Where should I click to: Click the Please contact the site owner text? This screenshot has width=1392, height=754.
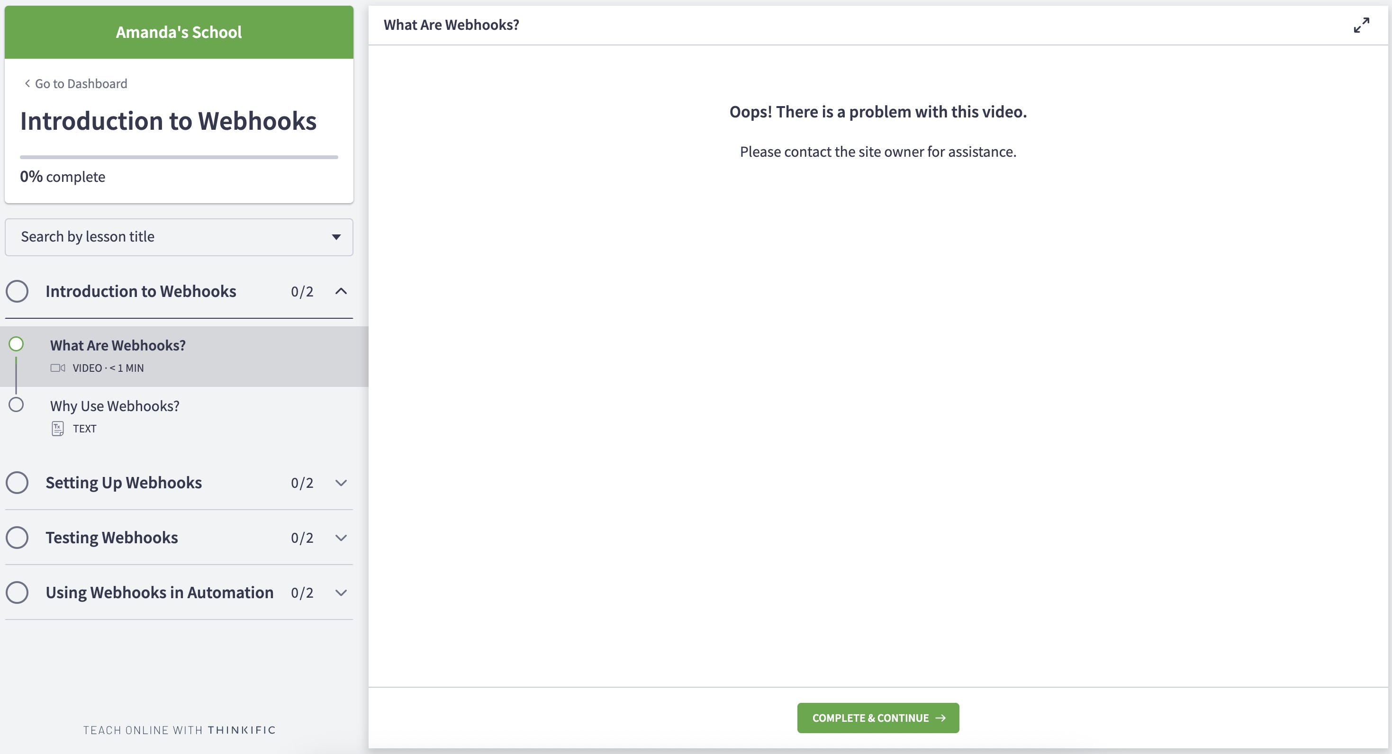[x=878, y=152]
